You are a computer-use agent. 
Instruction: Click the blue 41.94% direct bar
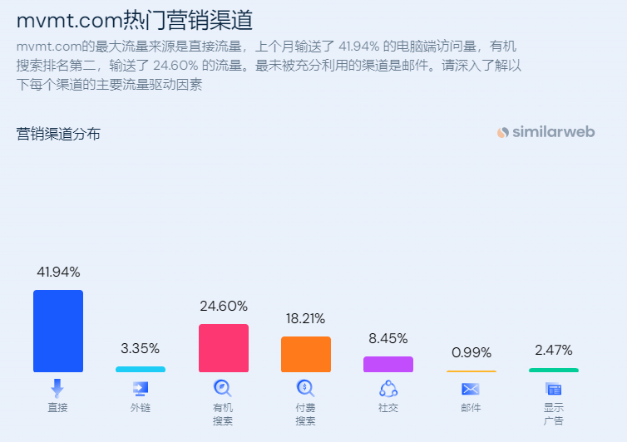[x=58, y=331]
